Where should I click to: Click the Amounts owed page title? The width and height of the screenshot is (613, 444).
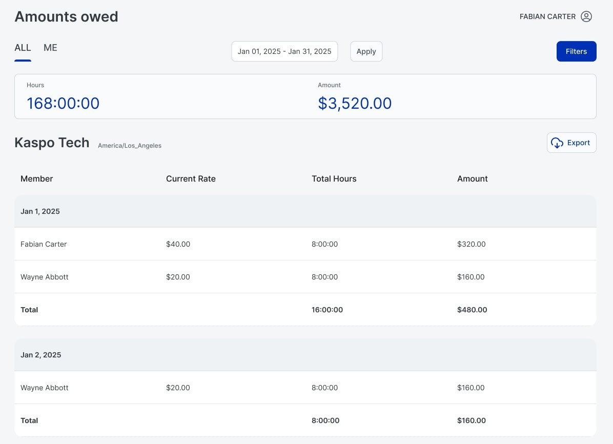click(66, 16)
